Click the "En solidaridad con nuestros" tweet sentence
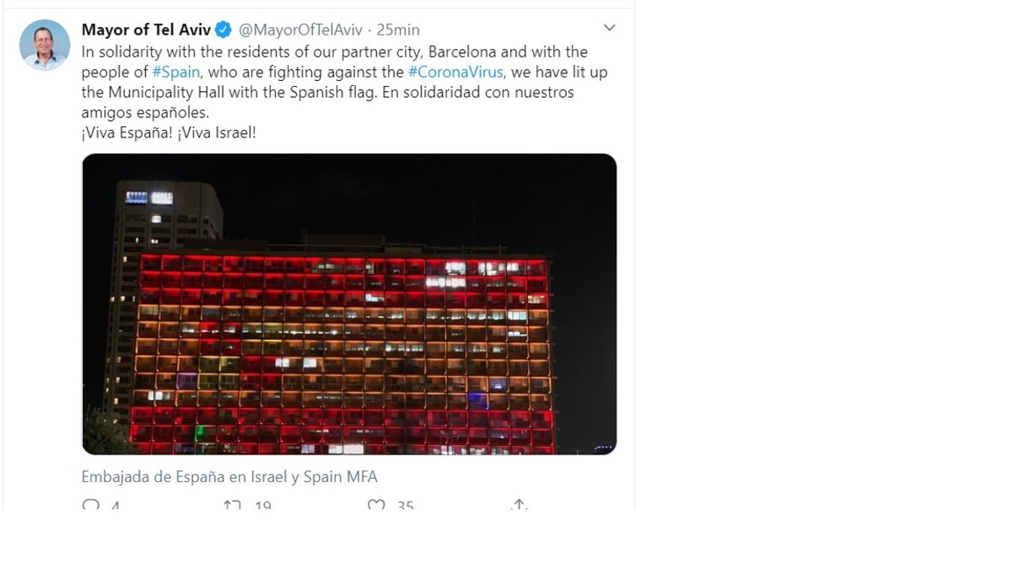 click(477, 93)
